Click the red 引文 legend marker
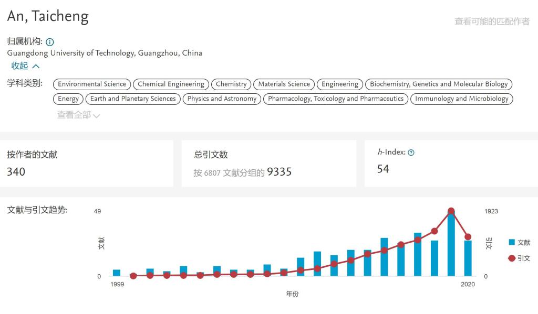Screen dimensions: 538x314 click(x=512, y=258)
